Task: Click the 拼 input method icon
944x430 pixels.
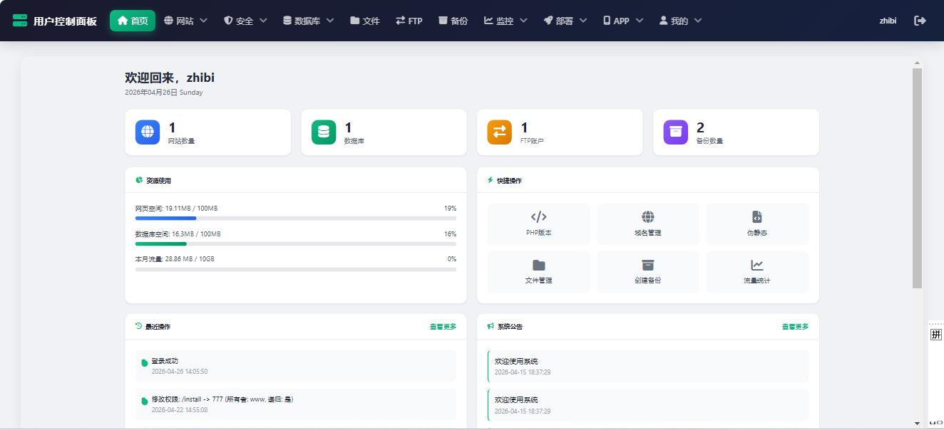Action: pos(936,335)
